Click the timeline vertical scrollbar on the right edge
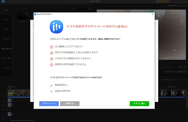 click(x=187, y=100)
